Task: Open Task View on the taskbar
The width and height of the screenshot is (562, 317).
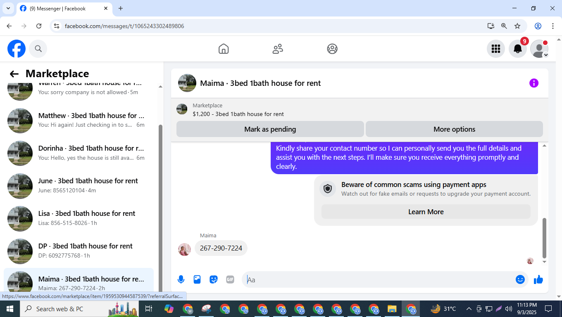Action: point(149,309)
